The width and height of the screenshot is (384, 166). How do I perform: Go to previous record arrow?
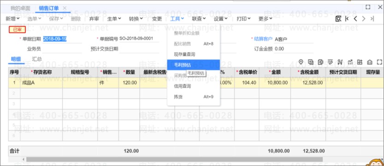[355, 18]
